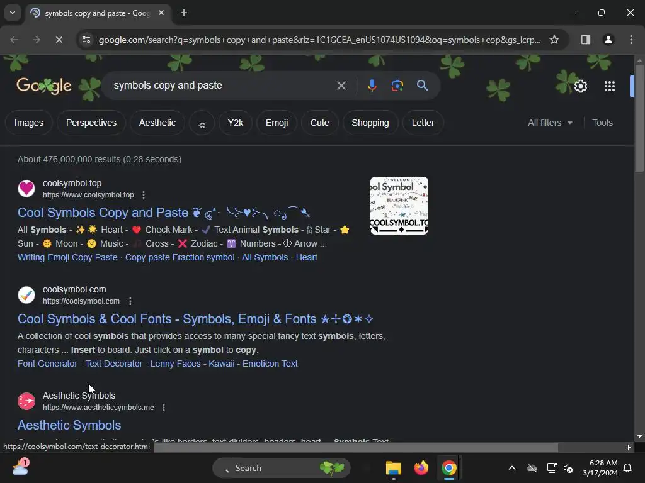The image size is (645, 483).
Task: Open the Emoticon Text sitelink
Action: [x=270, y=364]
